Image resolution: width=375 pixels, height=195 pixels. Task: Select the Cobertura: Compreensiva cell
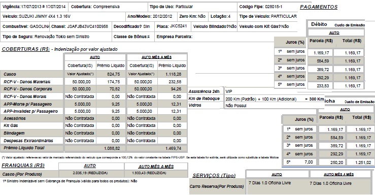point(95,7)
